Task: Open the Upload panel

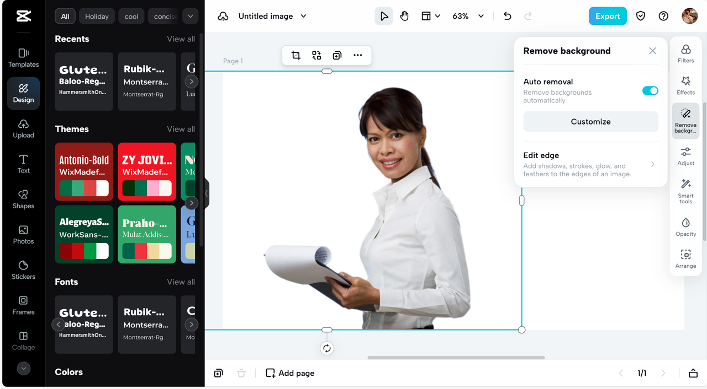Action: (23, 129)
